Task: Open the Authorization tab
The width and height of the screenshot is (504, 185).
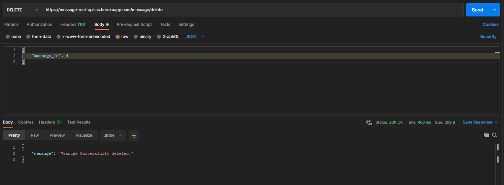Action: (39, 25)
